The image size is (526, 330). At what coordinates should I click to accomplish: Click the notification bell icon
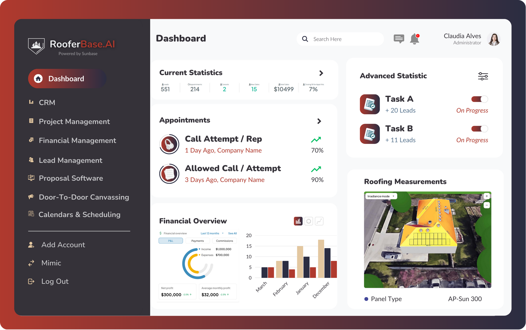coord(415,38)
